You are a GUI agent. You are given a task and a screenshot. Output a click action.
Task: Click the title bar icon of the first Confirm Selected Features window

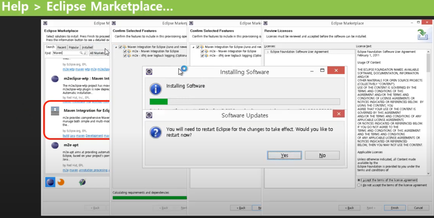click(114, 23)
